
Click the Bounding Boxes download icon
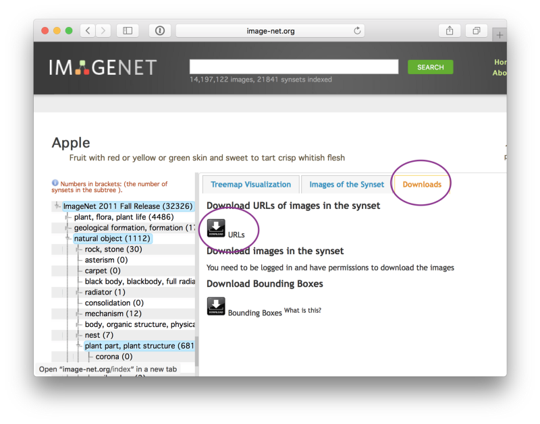click(216, 307)
